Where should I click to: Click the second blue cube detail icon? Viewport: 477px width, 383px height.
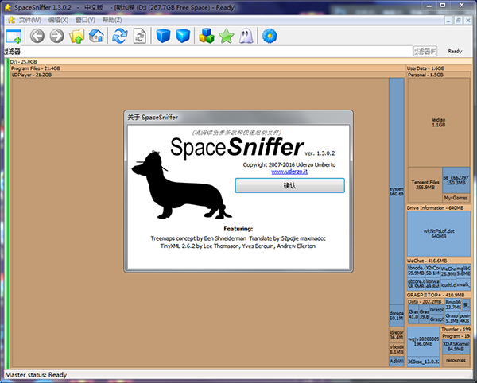click(183, 36)
